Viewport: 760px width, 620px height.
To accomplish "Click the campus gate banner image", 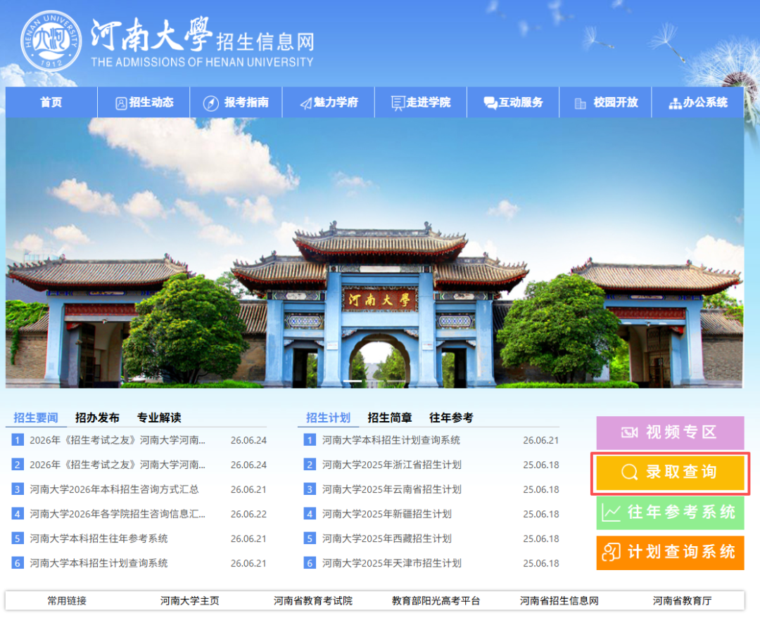I will pos(374,252).
